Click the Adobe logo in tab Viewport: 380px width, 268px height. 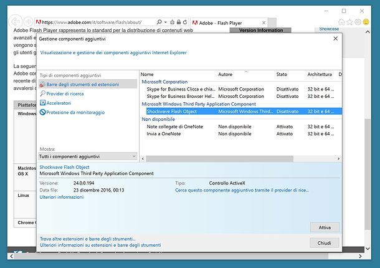[x=195, y=23]
